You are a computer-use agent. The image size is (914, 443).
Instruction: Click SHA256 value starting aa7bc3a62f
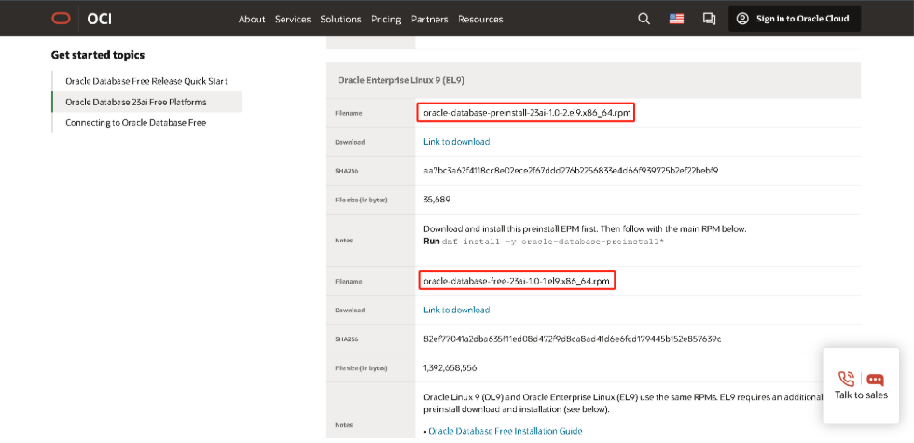[x=571, y=171]
